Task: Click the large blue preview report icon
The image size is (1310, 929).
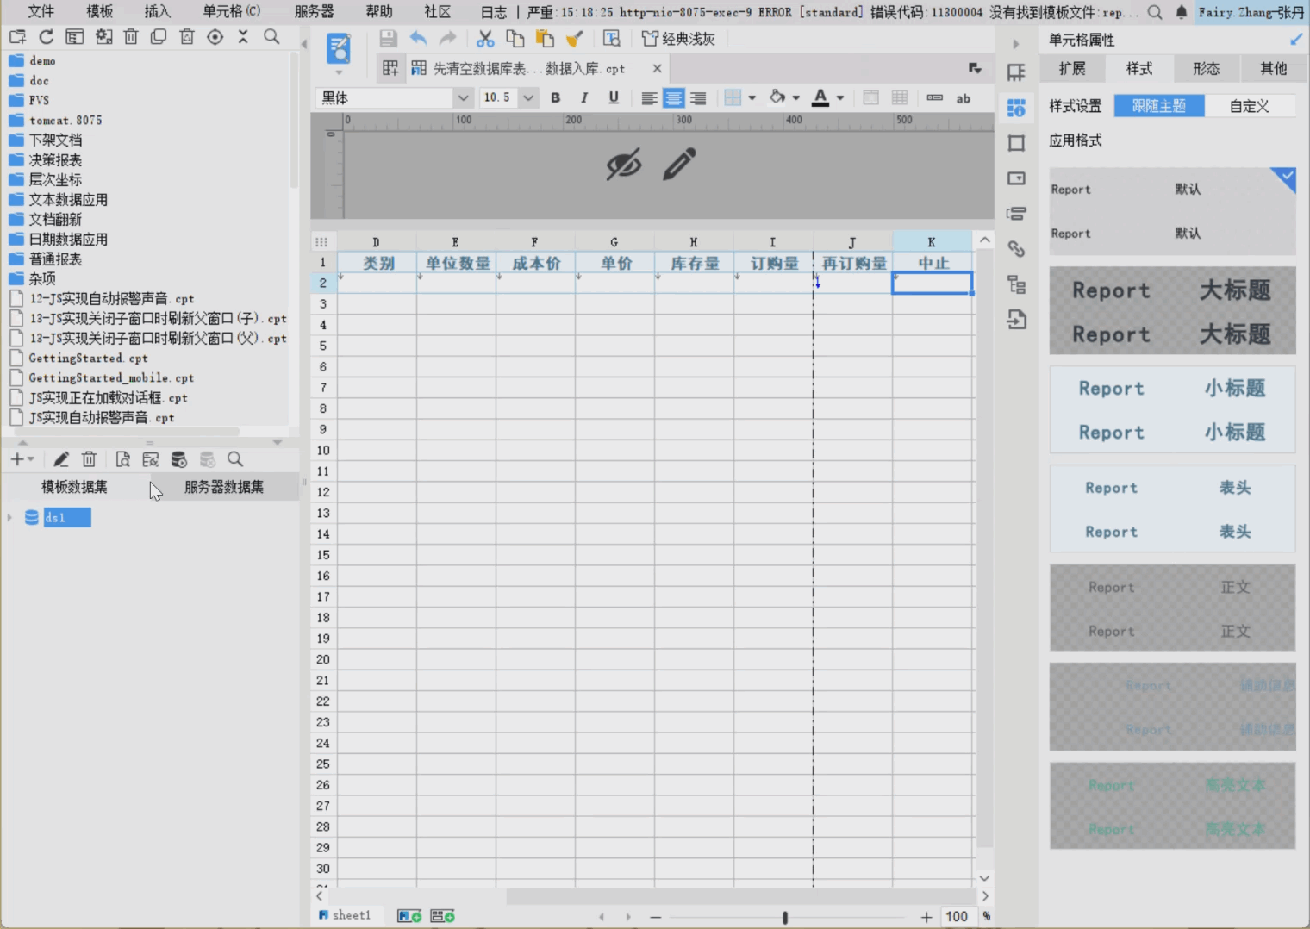Action: (x=339, y=49)
